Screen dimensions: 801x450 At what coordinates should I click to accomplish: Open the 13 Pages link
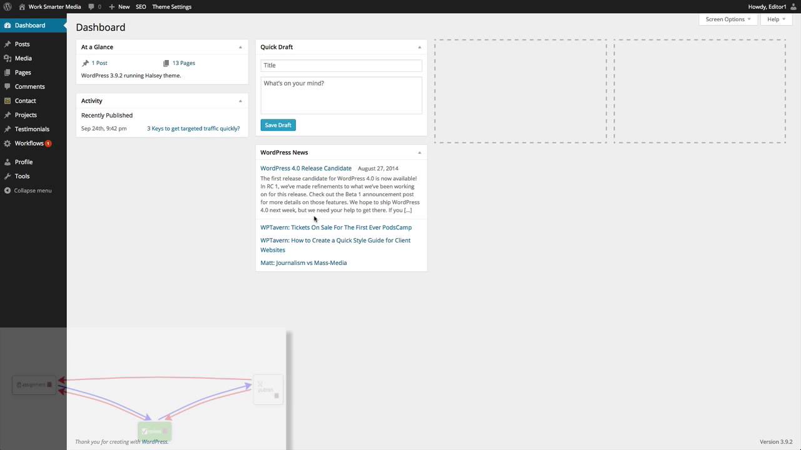(183, 63)
